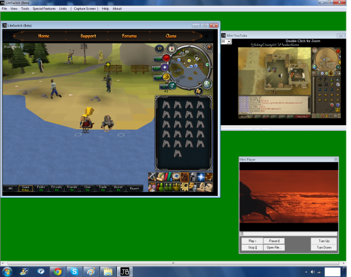
Task: Open the Friends List red-green figures tab
Action: tap(161, 187)
